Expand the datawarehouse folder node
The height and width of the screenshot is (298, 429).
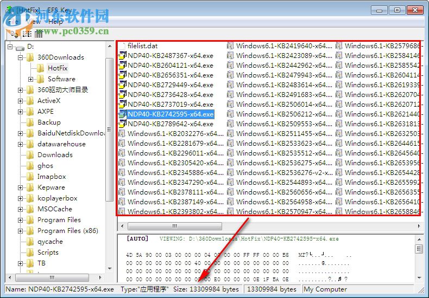click(20, 144)
